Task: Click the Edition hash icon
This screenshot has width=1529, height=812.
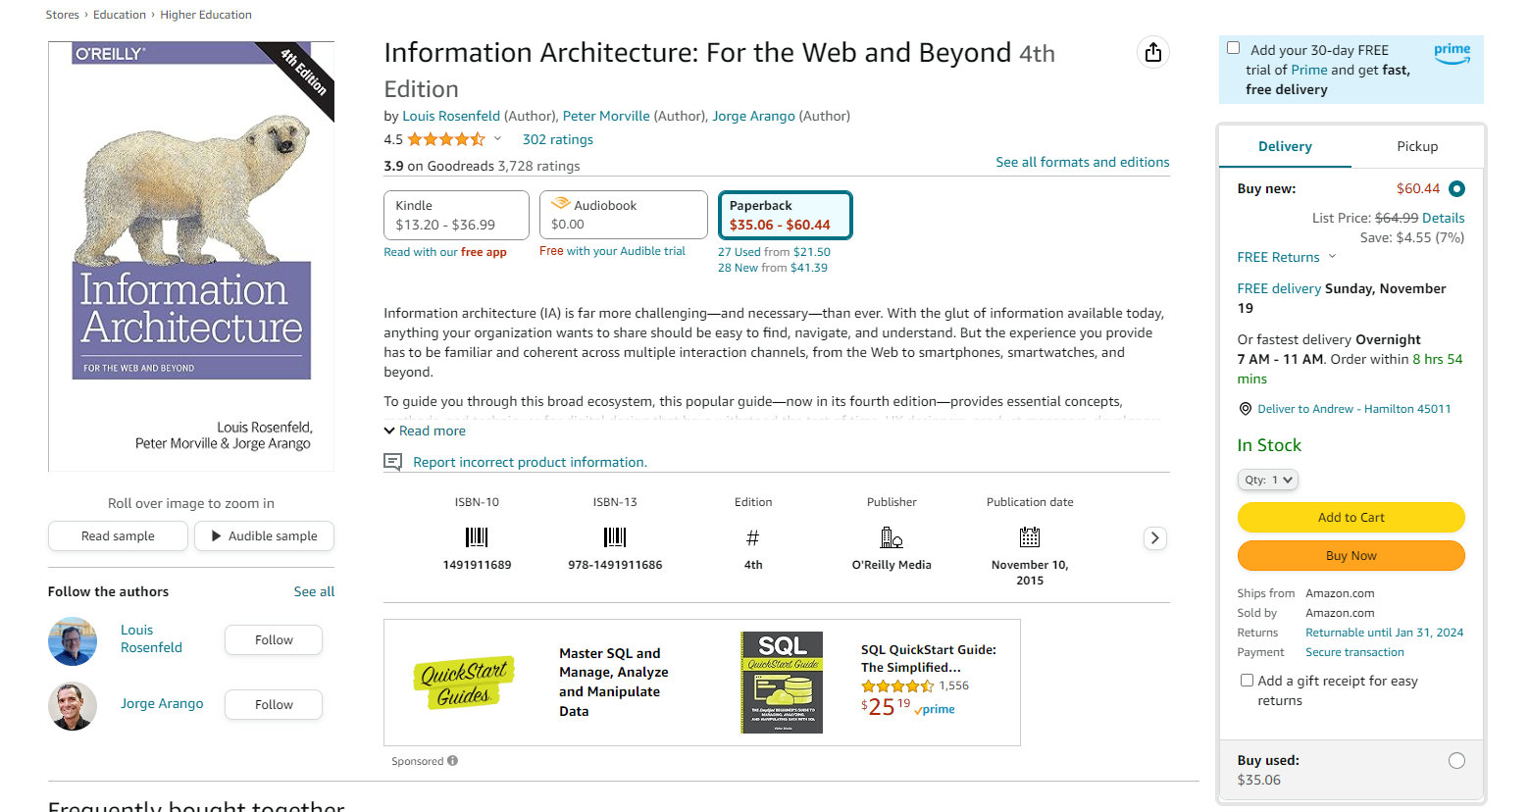Action: point(753,537)
